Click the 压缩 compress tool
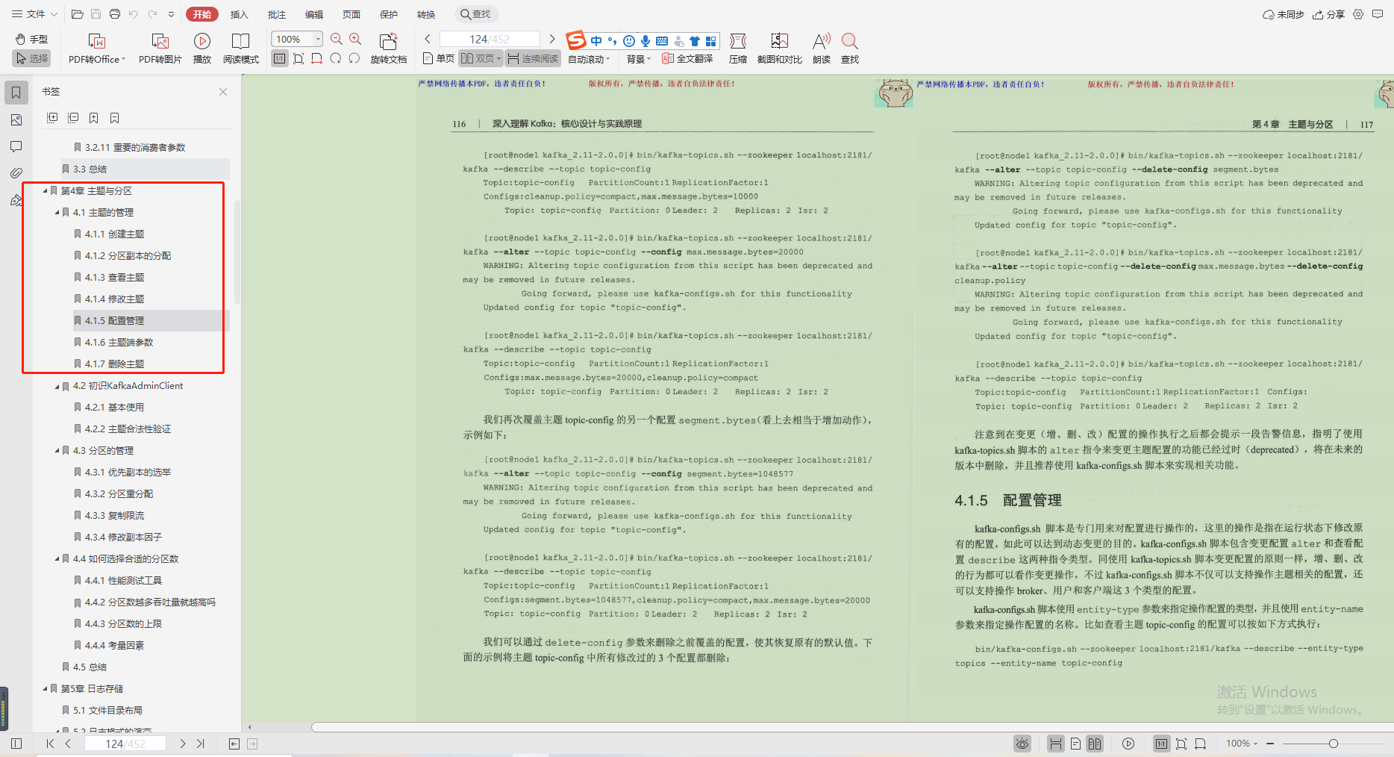Viewport: 1394px width, 757px height. pyautogui.click(x=738, y=49)
